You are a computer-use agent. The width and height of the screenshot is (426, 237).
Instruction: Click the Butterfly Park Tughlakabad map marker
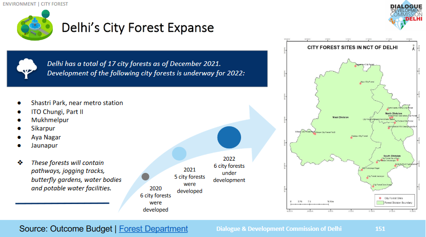(395, 165)
